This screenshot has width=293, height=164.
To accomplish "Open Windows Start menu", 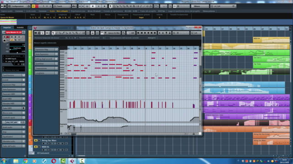I will 4,161.
